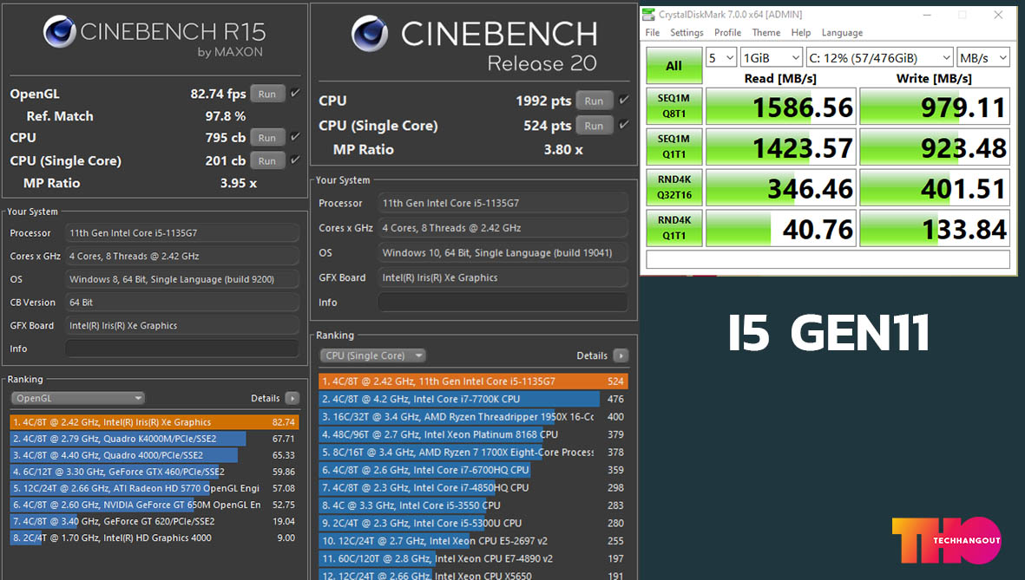Open Details arrow in Cinebench R15 ranking
The image size is (1025, 580).
pos(292,398)
